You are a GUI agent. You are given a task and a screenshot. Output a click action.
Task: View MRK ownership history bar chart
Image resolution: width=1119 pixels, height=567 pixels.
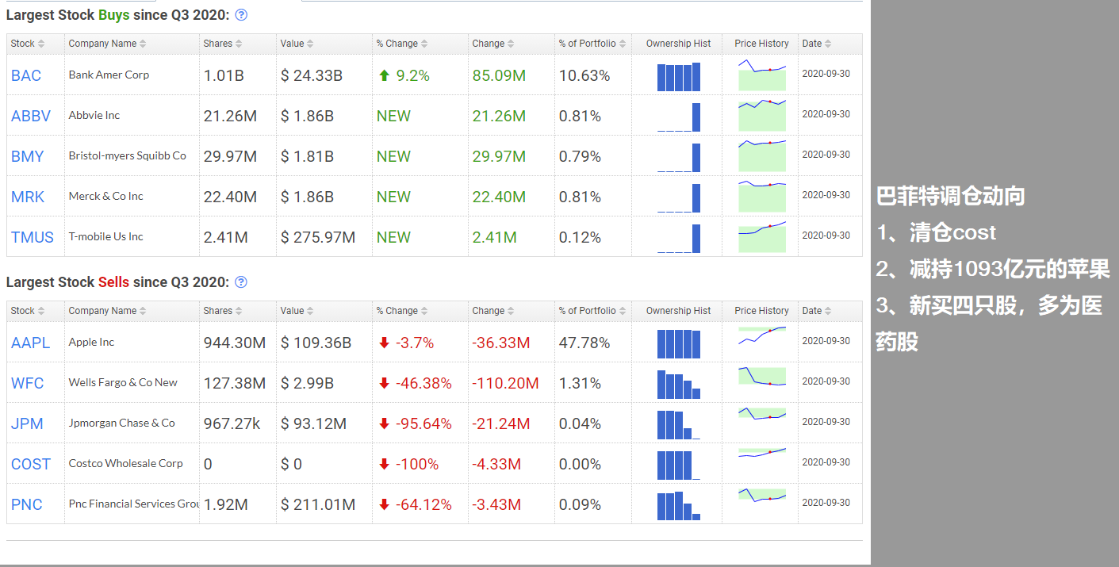679,198
